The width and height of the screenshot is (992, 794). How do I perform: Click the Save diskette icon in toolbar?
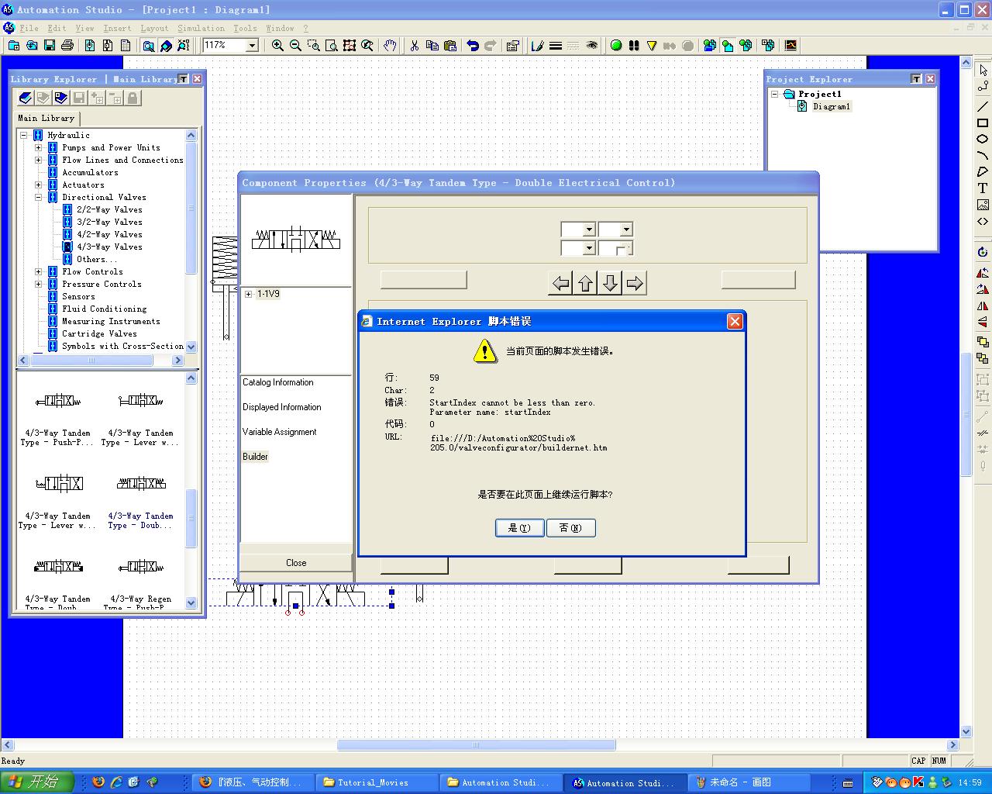click(50, 46)
